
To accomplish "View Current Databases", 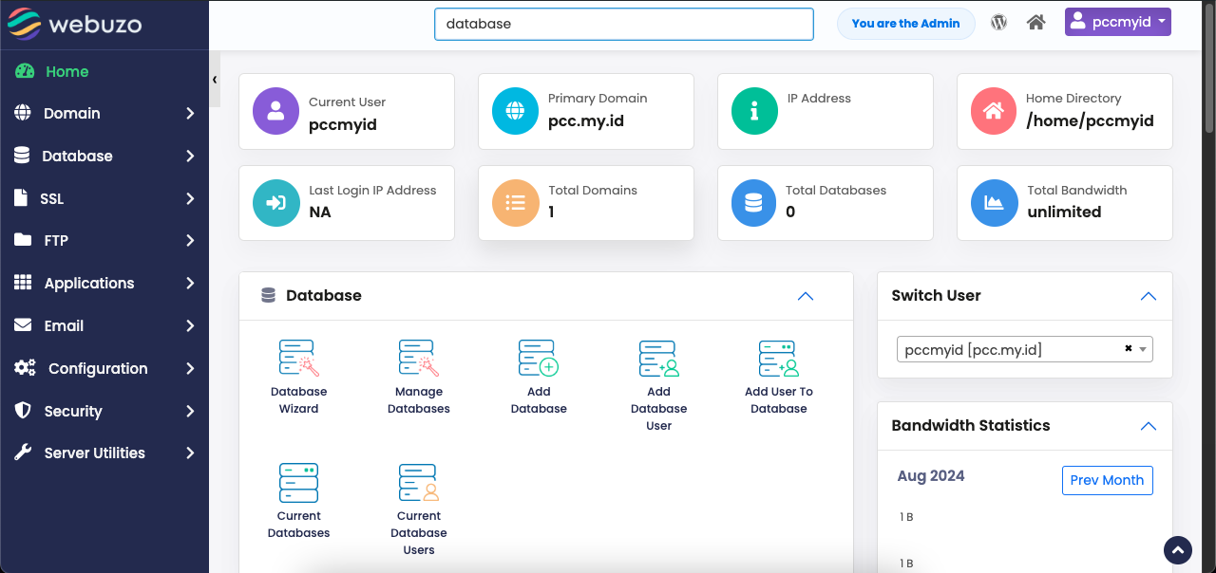I will [x=298, y=500].
